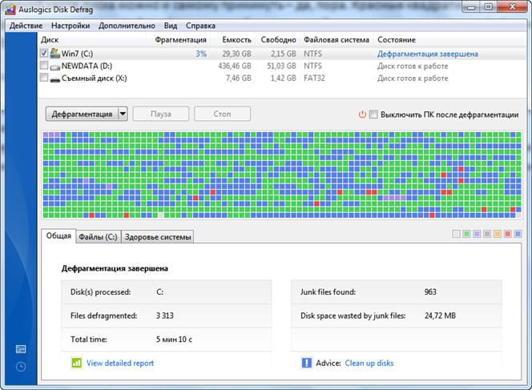Click the green chart report icon
The width and height of the screenshot is (532, 390).
(x=77, y=363)
